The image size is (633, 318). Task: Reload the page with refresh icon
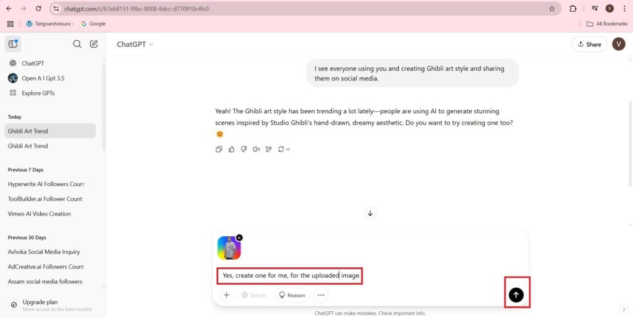click(x=38, y=9)
